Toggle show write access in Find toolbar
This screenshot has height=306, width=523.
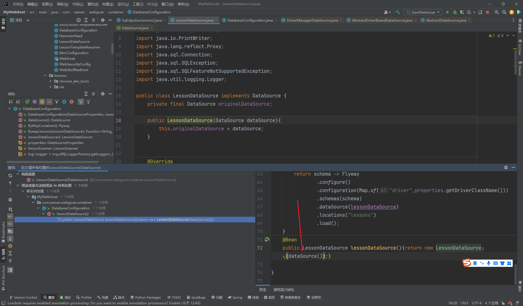tap(10, 224)
